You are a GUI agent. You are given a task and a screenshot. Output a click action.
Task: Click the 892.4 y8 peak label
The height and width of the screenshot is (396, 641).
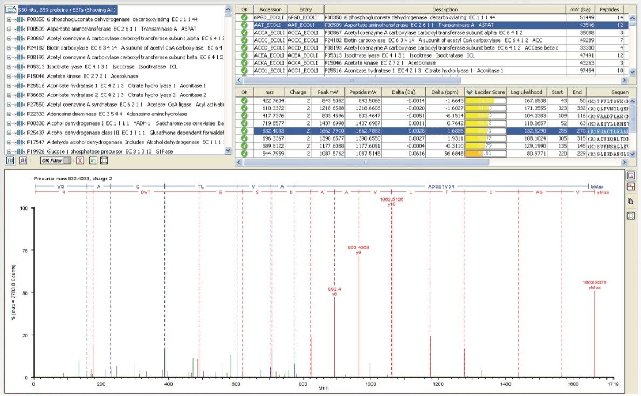334,291
